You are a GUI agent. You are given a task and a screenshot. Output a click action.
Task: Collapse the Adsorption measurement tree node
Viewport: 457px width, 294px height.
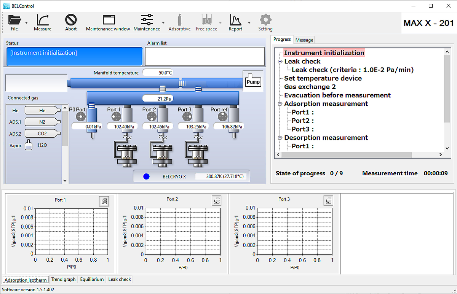point(280,104)
